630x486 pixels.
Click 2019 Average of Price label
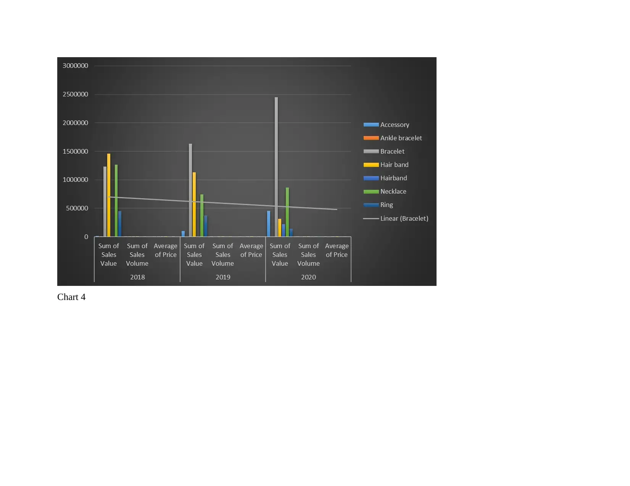point(251,250)
